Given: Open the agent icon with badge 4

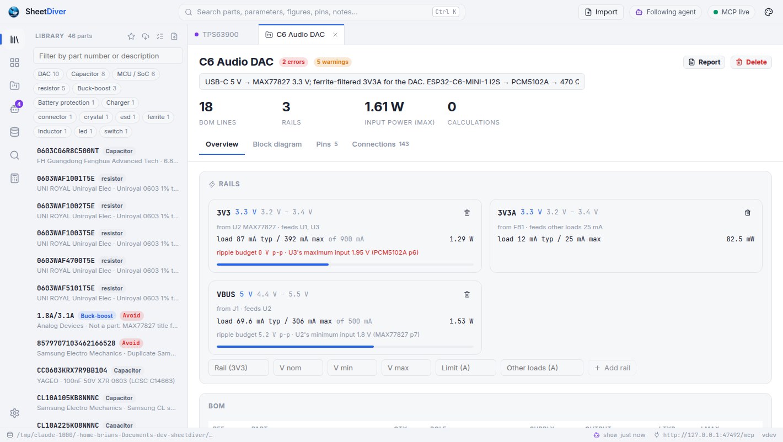Looking at the screenshot, I should (x=15, y=109).
